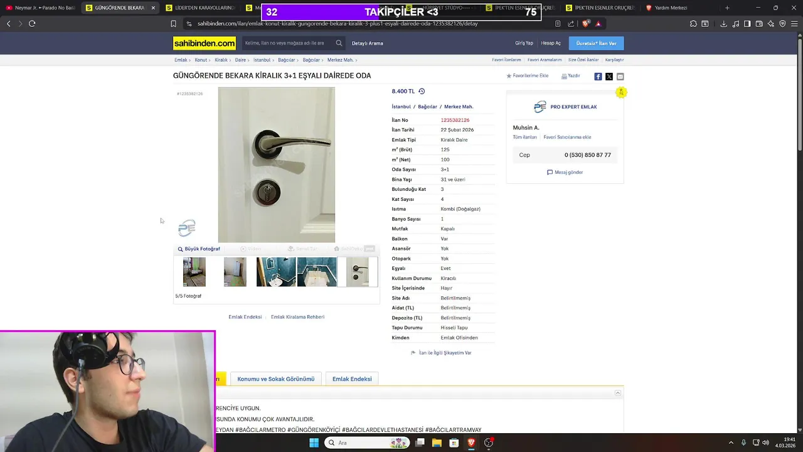
Task: Open File Explorer from the taskbar
Action: (x=437, y=443)
